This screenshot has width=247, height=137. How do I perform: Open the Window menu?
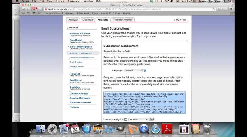pos(88,1)
